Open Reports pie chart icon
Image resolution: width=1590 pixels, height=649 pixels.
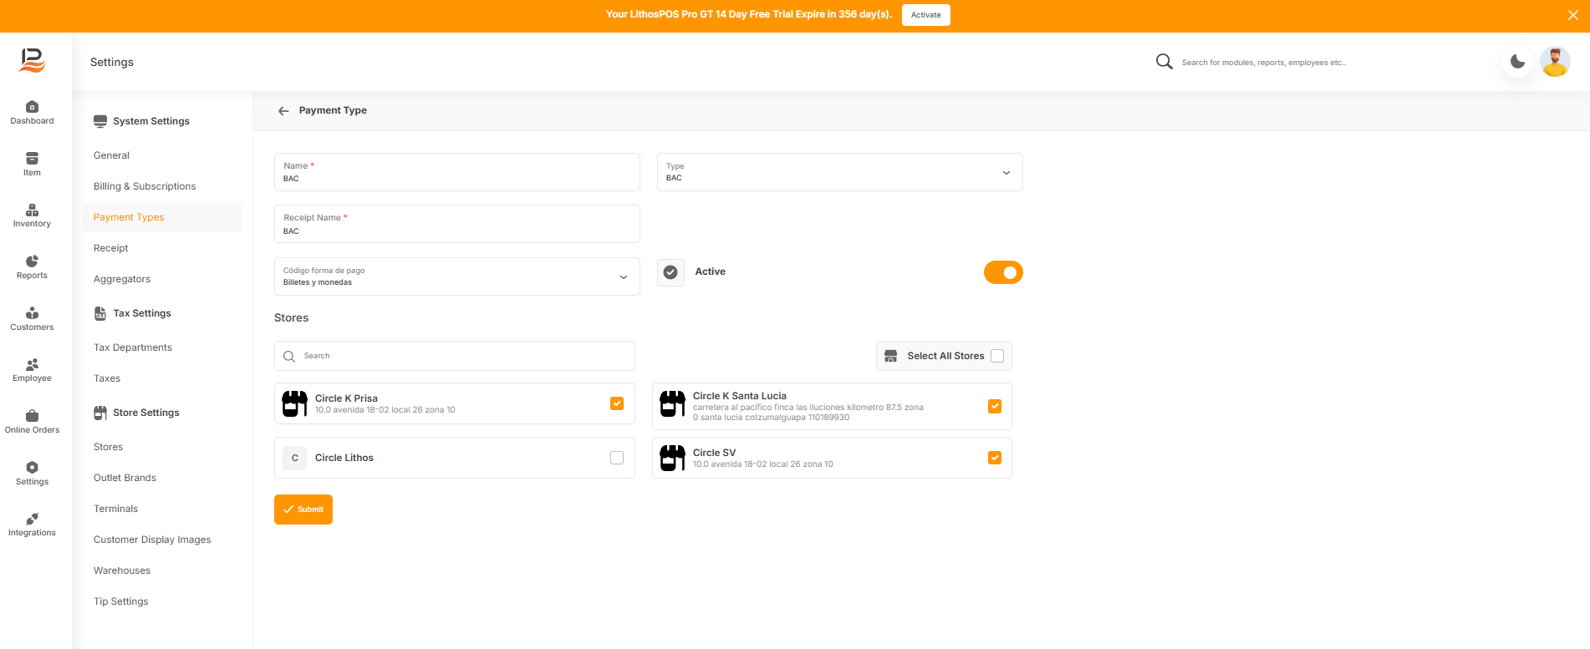point(32,261)
